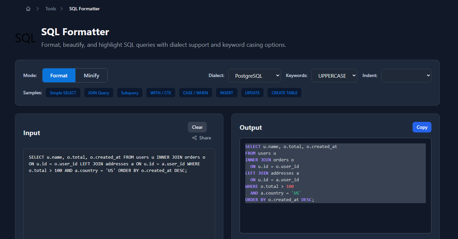The width and height of the screenshot is (458, 239).
Task: Go to the home breadcrumb icon
Action: tap(28, 9)
